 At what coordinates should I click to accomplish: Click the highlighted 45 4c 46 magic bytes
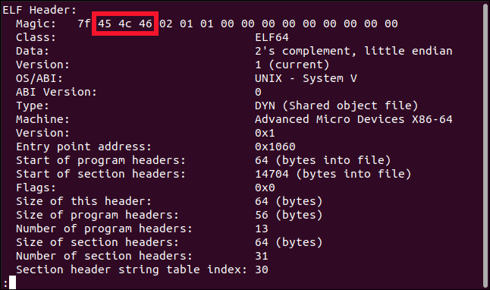(125, 24)
